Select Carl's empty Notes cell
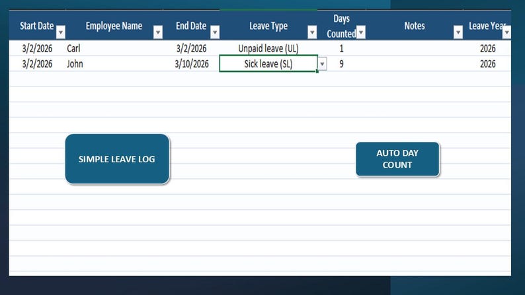The image size is (525, 295). [415, 48]
